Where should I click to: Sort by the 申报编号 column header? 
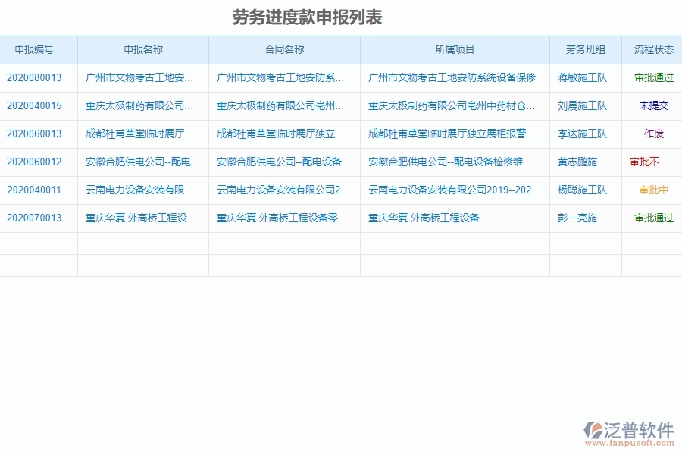pyautogui.click(x=35, y=50)
